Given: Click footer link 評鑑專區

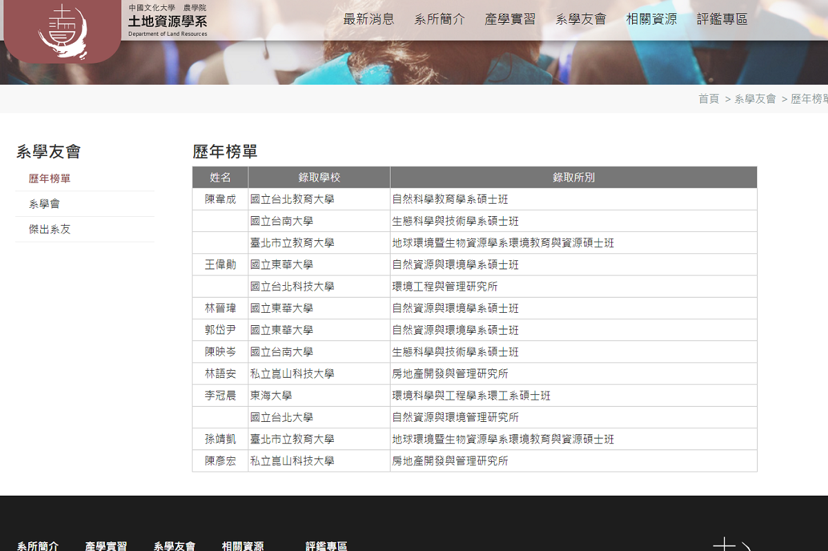Looking at the screenshot, I should pyautogui.click(x=326, y=546).
